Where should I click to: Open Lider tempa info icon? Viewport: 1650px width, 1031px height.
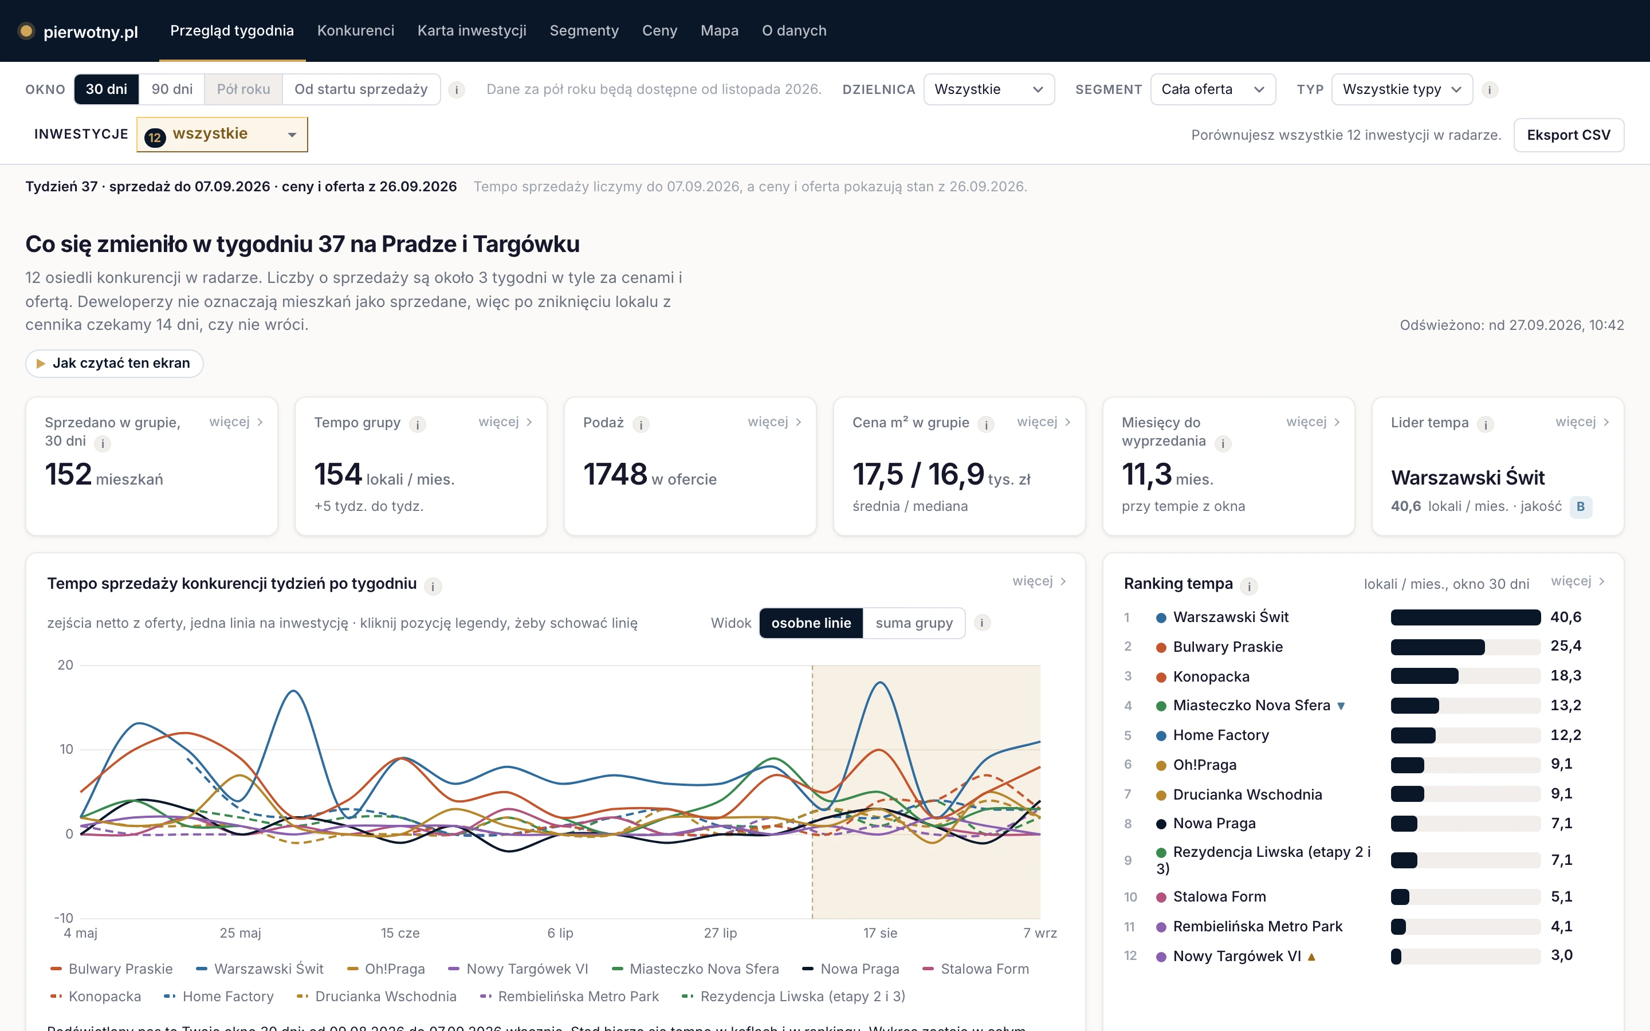[1486, 425]
